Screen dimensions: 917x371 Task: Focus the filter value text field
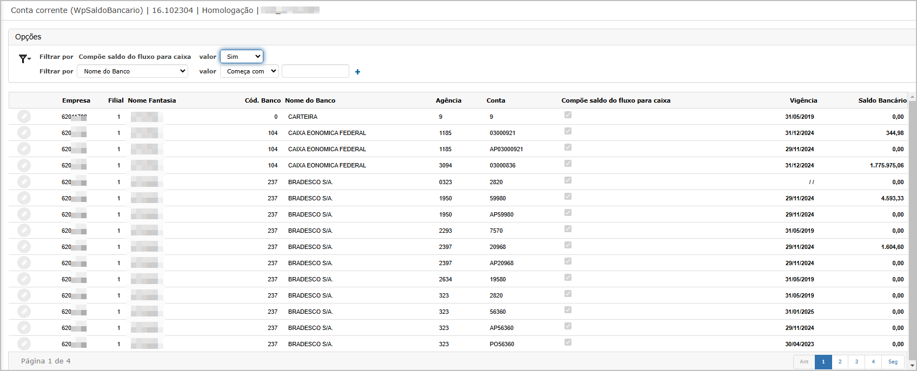[x=315, y=71]
